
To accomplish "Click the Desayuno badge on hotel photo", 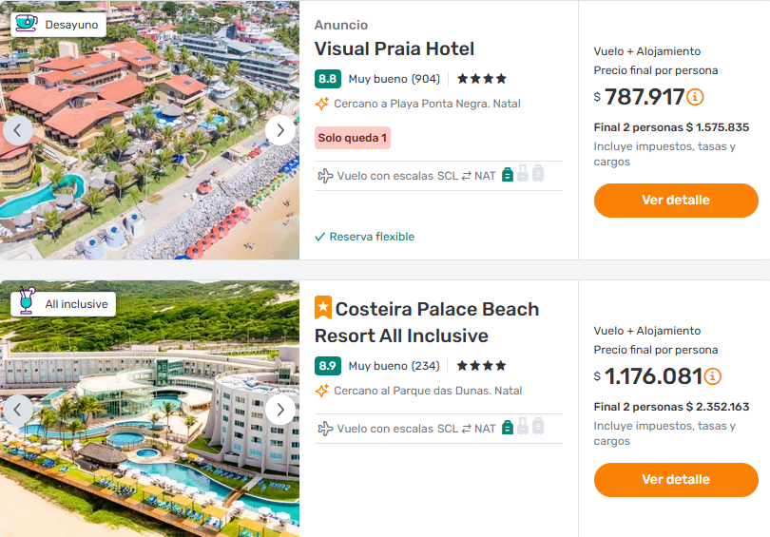I will pyautogui.click(x=58, y=25).
